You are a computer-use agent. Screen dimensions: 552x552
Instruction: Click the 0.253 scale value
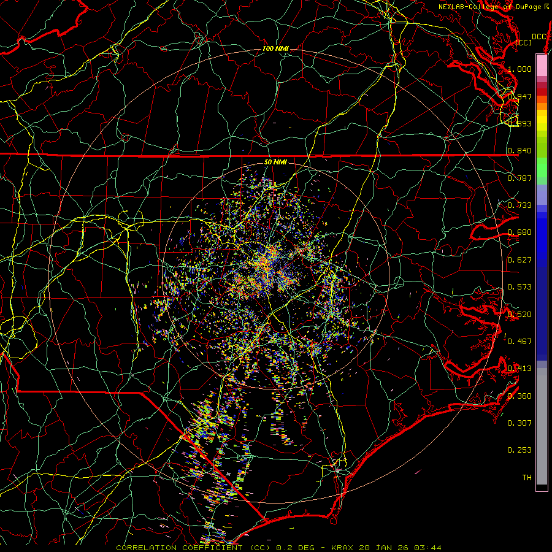tap(519, 450)
